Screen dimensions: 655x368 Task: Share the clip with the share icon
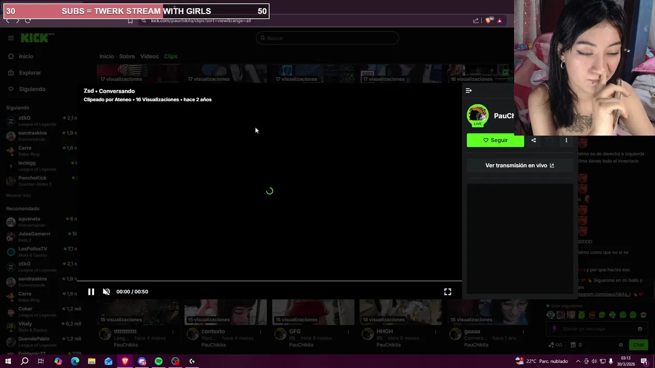point(534,140)
